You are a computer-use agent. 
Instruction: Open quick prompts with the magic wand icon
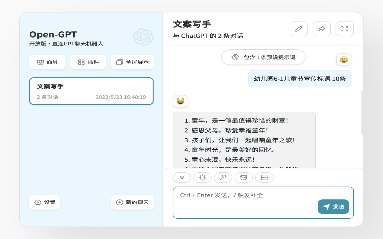coord(223,177)
